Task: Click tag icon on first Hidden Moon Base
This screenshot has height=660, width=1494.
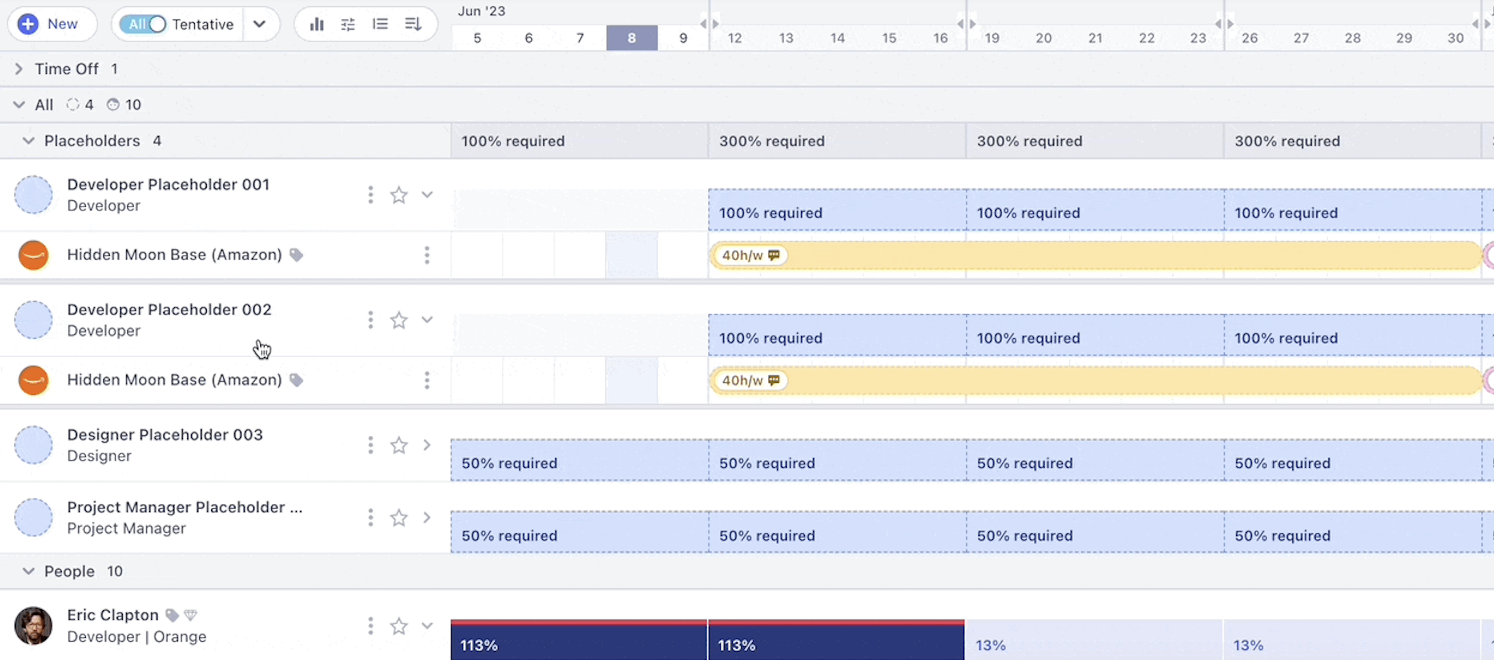Action: pos(296,255)
